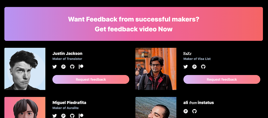Open Miguel Piedrafita's Product Hunt icon

[x=64, y=116]
